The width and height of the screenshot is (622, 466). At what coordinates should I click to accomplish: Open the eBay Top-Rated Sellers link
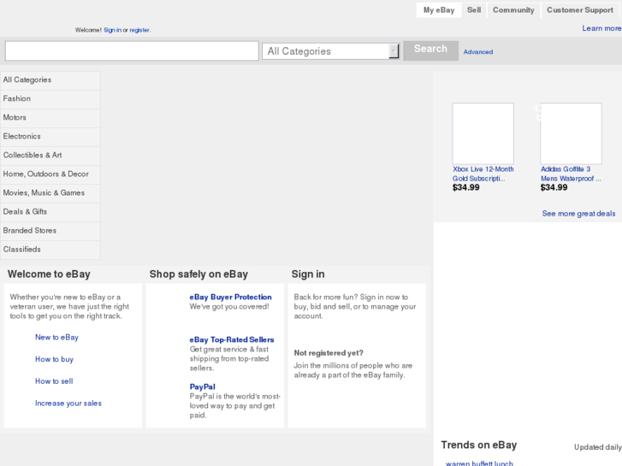pos(232,340)
